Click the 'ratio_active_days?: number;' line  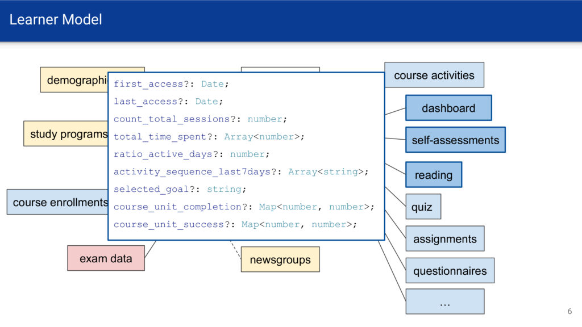192,154
